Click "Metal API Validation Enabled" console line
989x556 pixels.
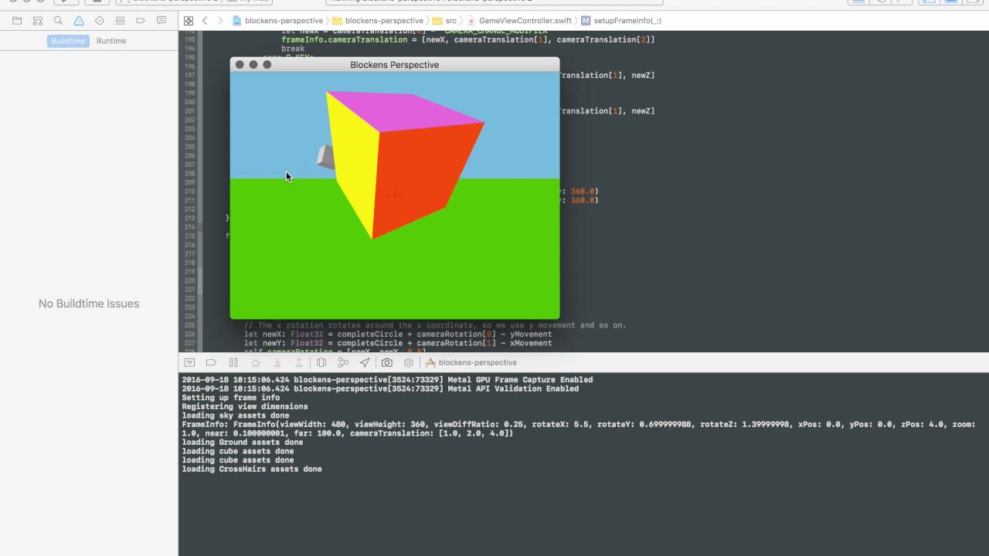(x=380, y=388)
